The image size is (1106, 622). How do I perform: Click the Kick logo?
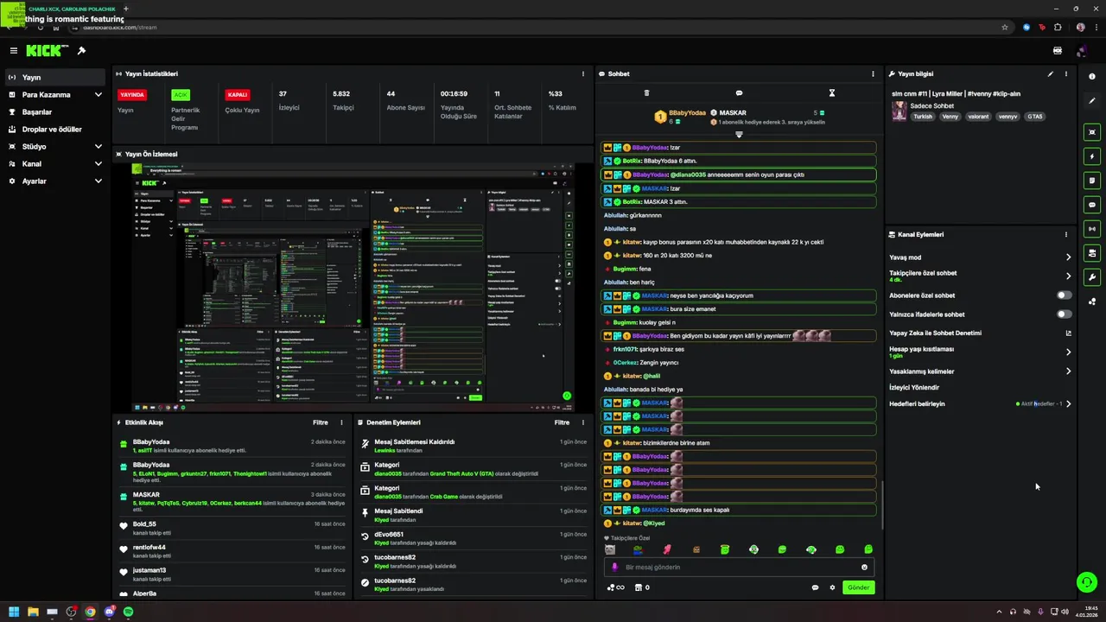pos(48,51)
